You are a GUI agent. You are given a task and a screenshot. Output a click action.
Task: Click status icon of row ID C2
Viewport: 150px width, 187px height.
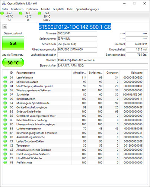click(5, 145)
